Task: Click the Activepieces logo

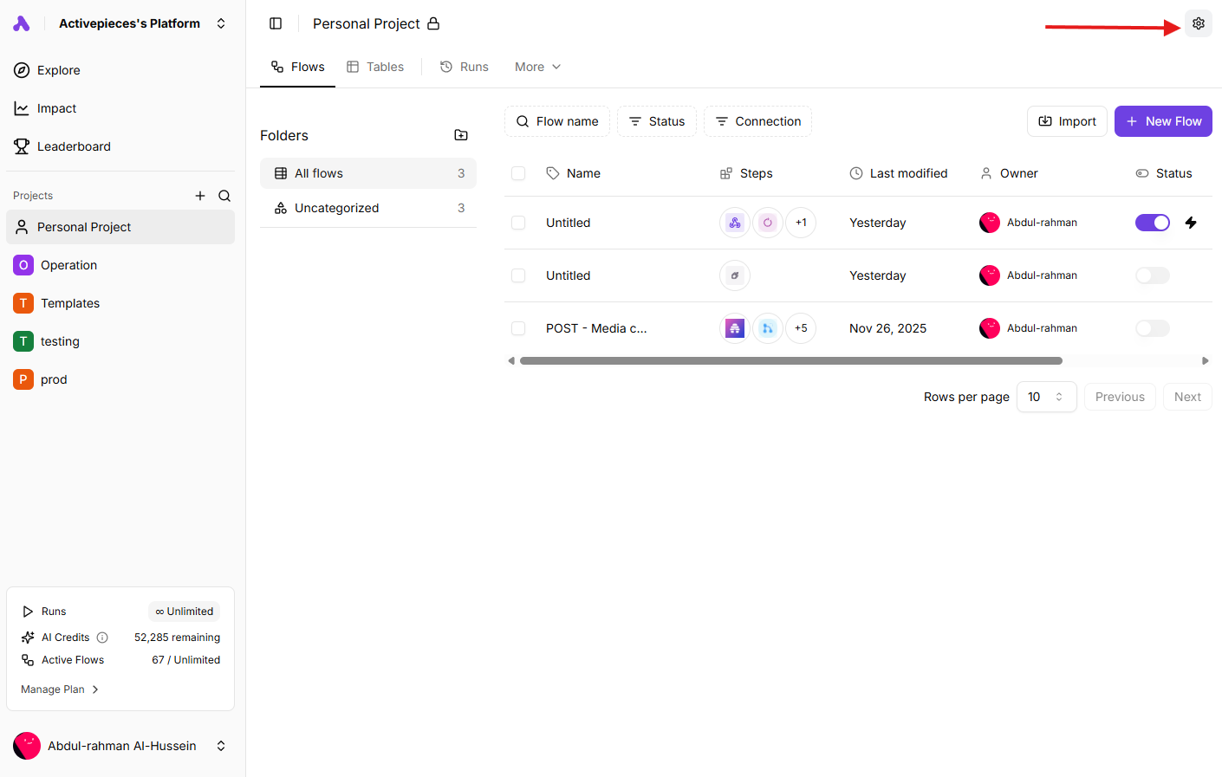Action: [x=22, y=23]
